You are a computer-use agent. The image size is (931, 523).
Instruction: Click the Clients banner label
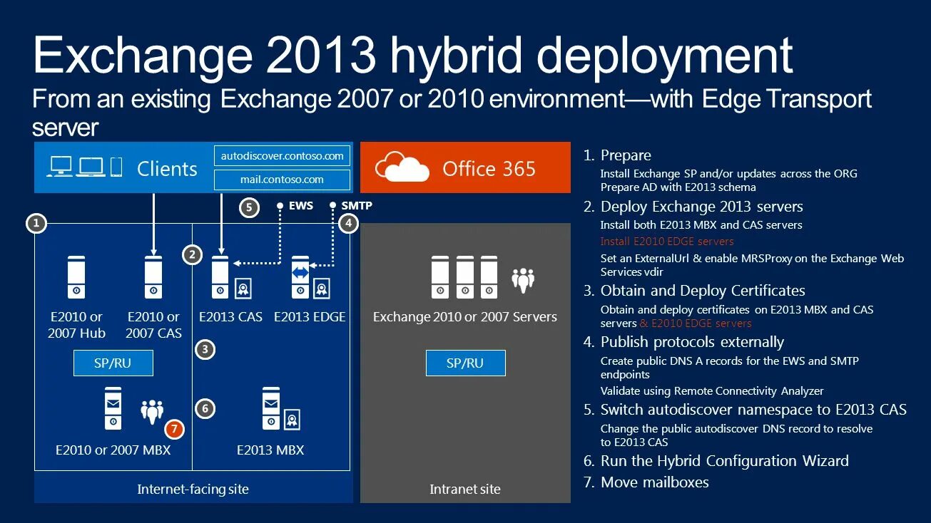click(167, 169)
